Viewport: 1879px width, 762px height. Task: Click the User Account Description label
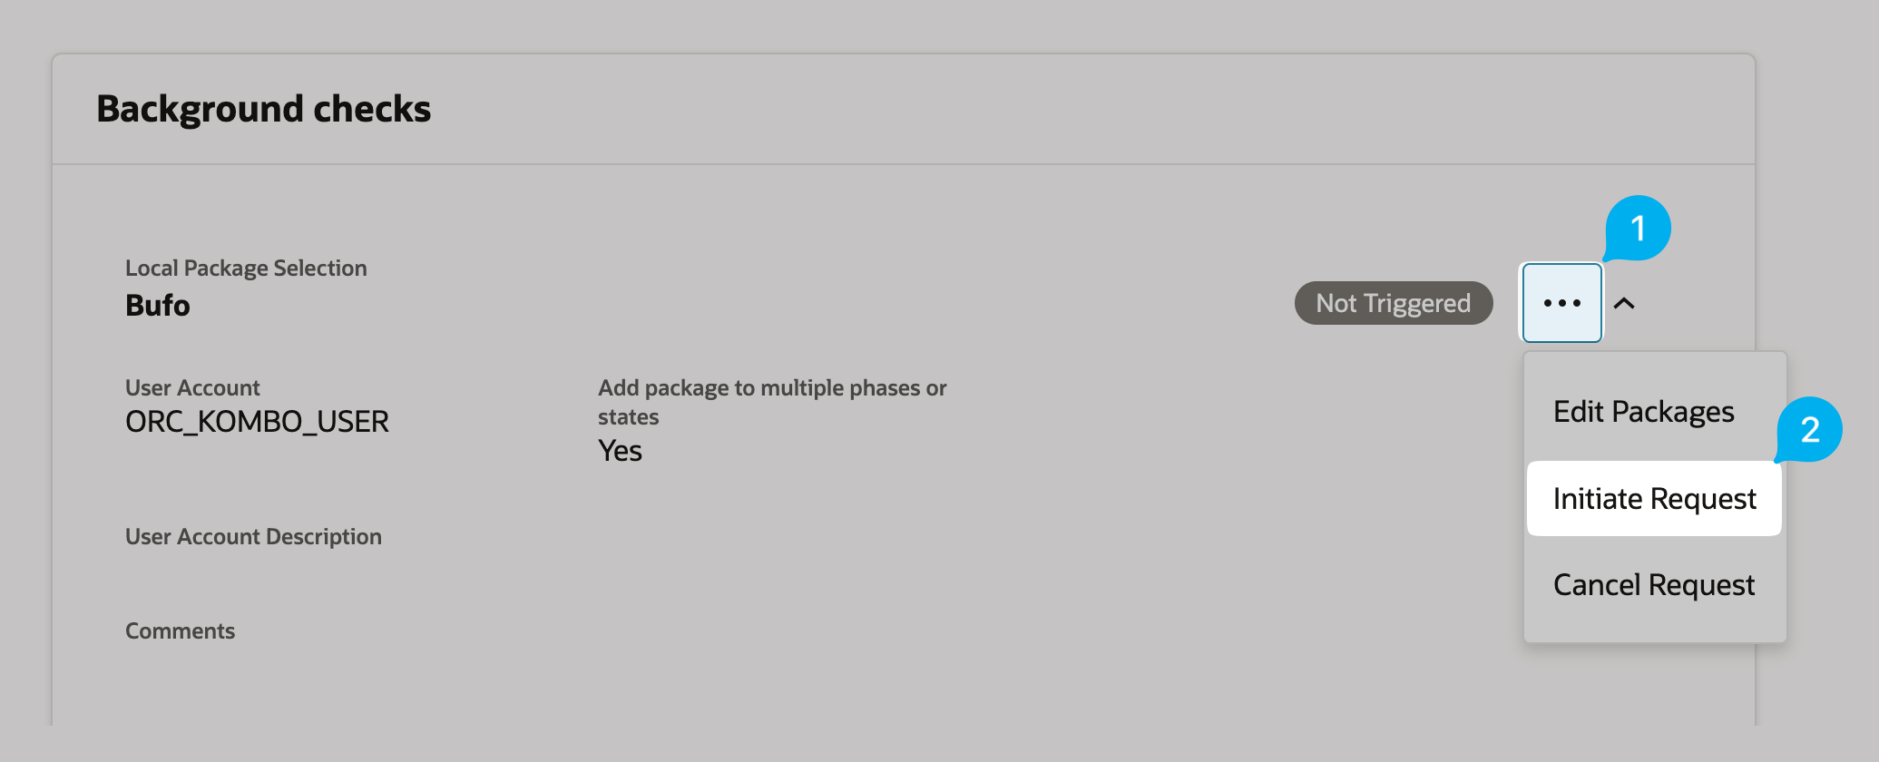[x=253, y=537]
